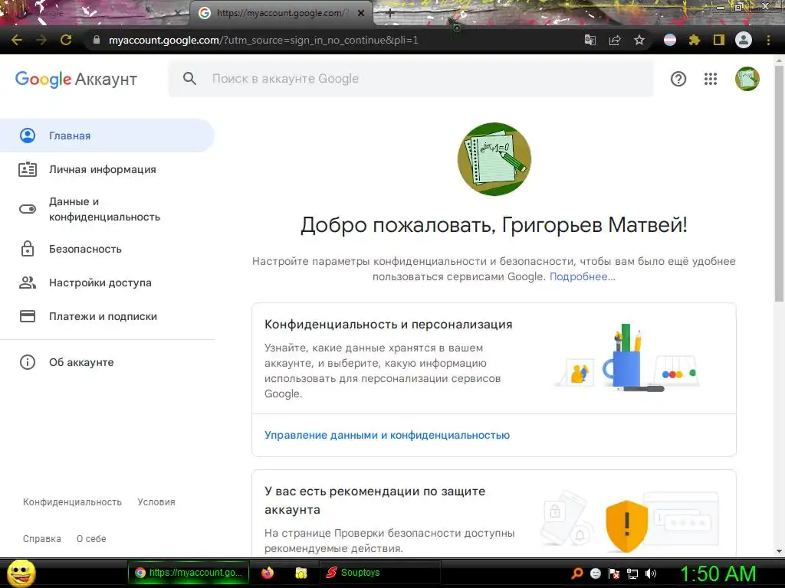Open the striped flag extension icon
Viewport: 785px width, 588px height.
(670, 40)
